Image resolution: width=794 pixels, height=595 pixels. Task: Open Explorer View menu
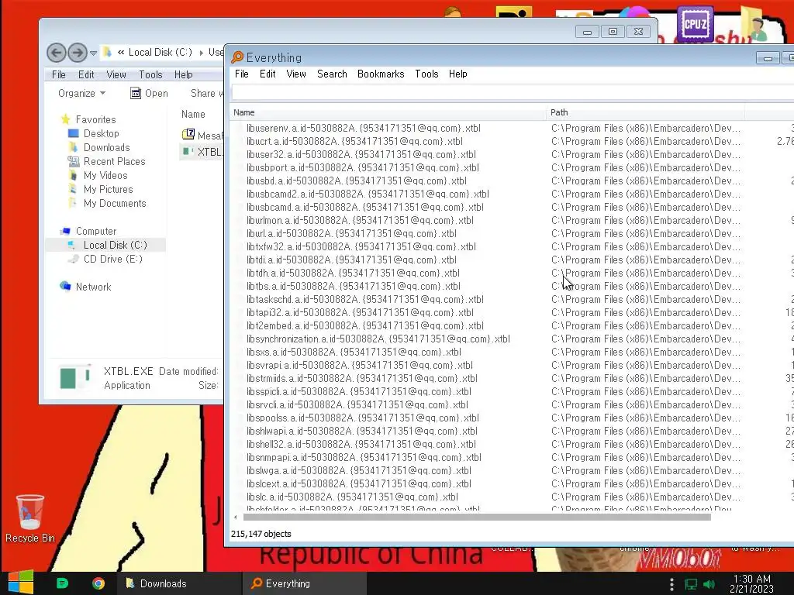click(116, 74)
